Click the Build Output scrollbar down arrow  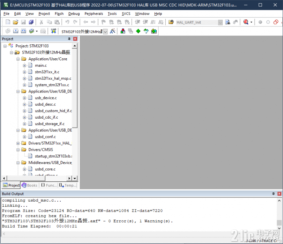pos(279,228)
